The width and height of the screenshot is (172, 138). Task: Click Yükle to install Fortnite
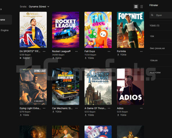(122, 55)
